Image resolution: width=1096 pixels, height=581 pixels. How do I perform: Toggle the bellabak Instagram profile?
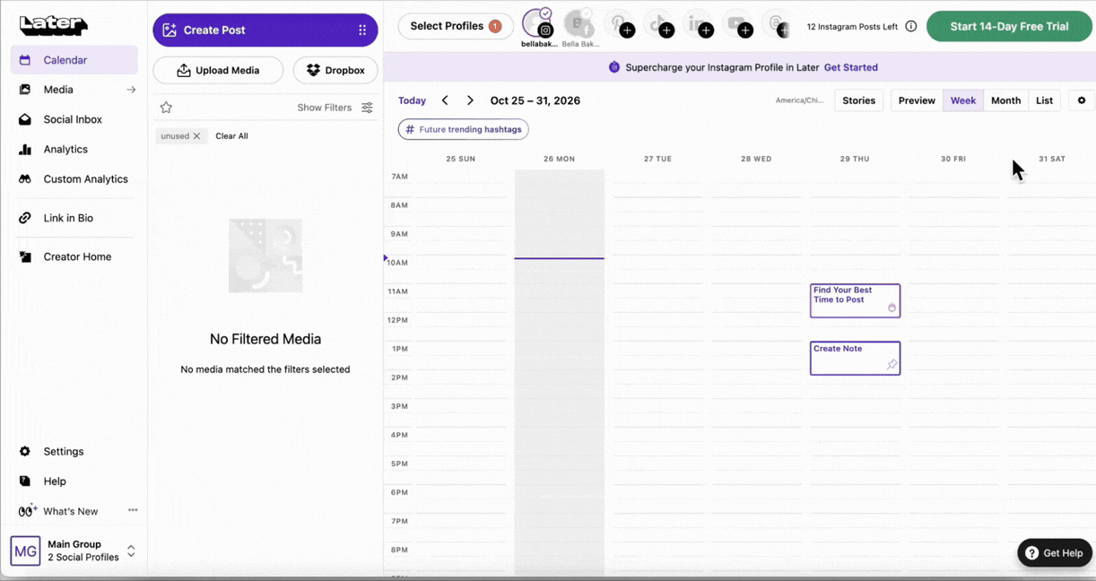click(x=538, y=24)
